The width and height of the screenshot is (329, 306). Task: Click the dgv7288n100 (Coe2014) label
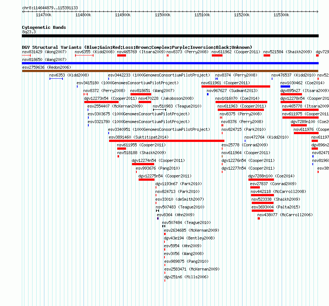pos(271,176)
